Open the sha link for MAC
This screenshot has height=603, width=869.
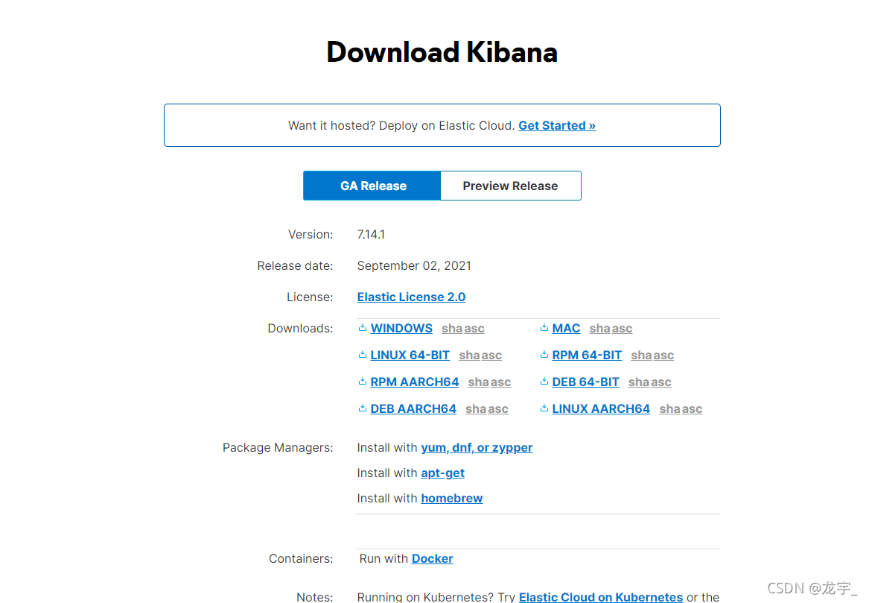[x=599, y=329]
